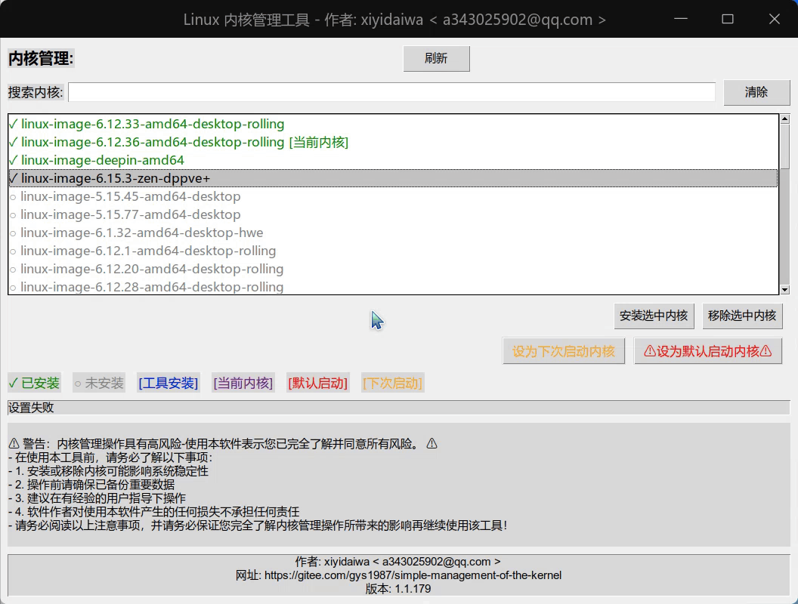This screenshot has height=604, width=798.
Task: Click 设为默认启动内核 button
Action: (708, 351)
